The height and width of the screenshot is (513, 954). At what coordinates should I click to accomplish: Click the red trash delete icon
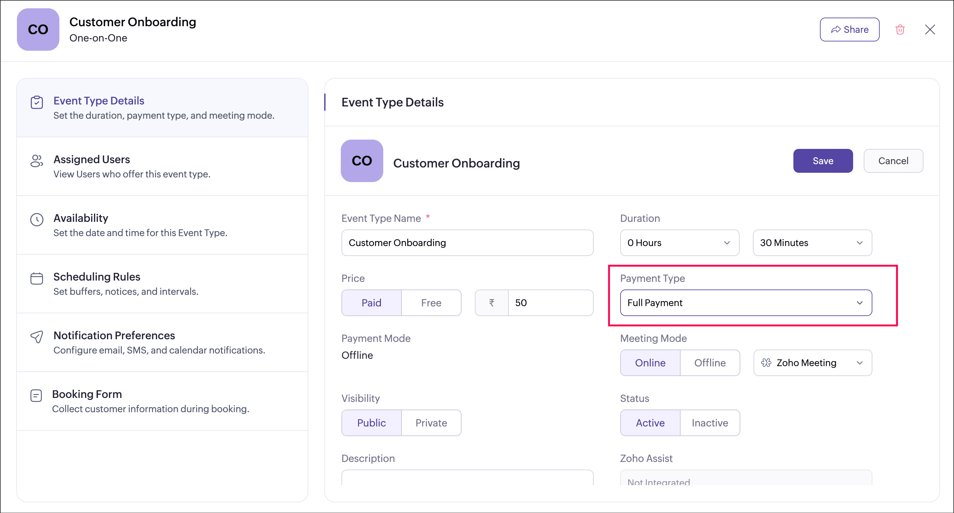pos(900,30)
